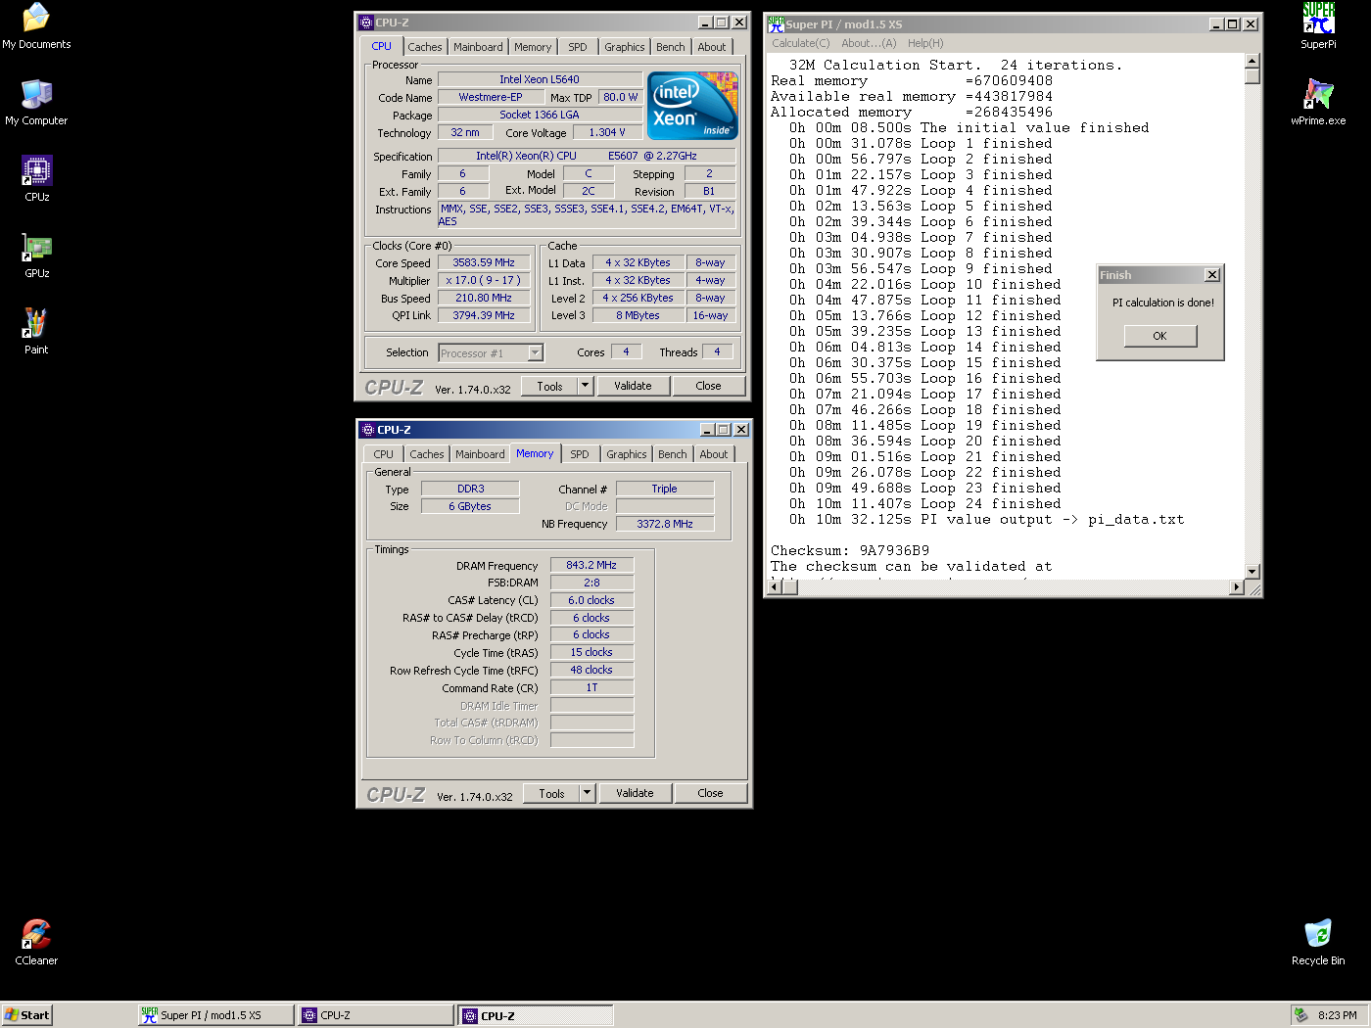Select Memory tab in top CPU-Z window

pyautogui.click(x=533, y=47)
